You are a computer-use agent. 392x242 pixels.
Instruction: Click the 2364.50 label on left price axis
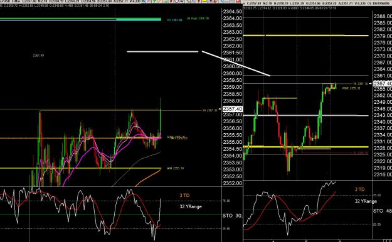(x=233, y=11)
